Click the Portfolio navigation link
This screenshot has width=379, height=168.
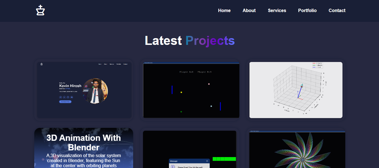pos(307,10)
